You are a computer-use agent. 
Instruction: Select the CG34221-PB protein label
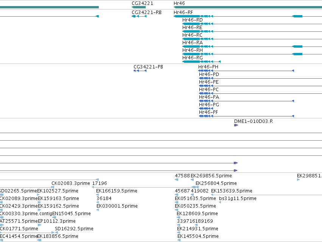[x=148, y=67]
